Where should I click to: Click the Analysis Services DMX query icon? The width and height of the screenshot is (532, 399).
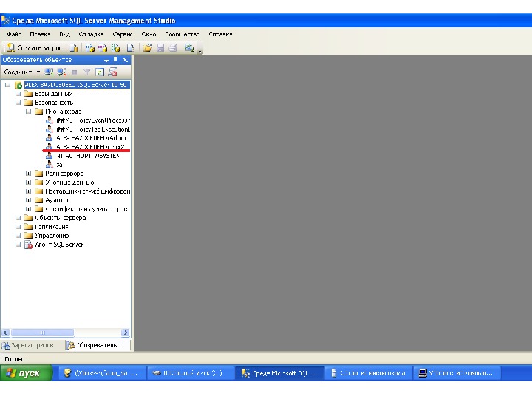tap(103, 47)
